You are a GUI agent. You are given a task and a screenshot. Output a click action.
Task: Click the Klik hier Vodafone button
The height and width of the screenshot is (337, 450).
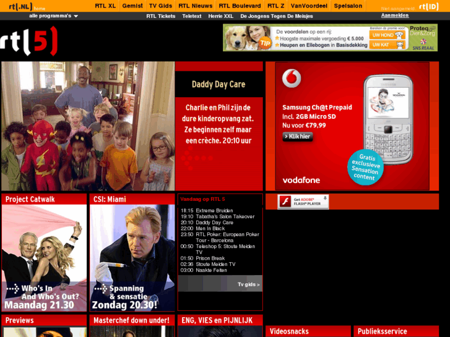[298, 137]
